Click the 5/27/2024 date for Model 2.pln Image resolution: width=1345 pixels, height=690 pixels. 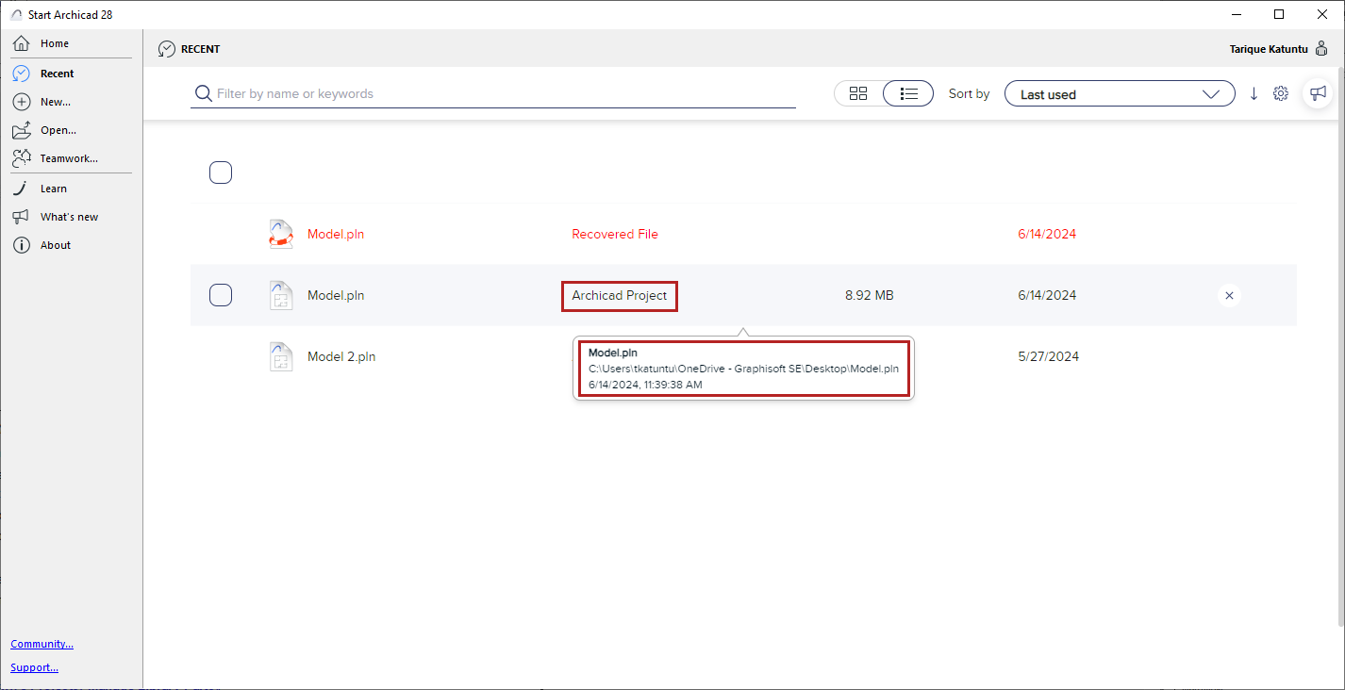[1049, 356]
